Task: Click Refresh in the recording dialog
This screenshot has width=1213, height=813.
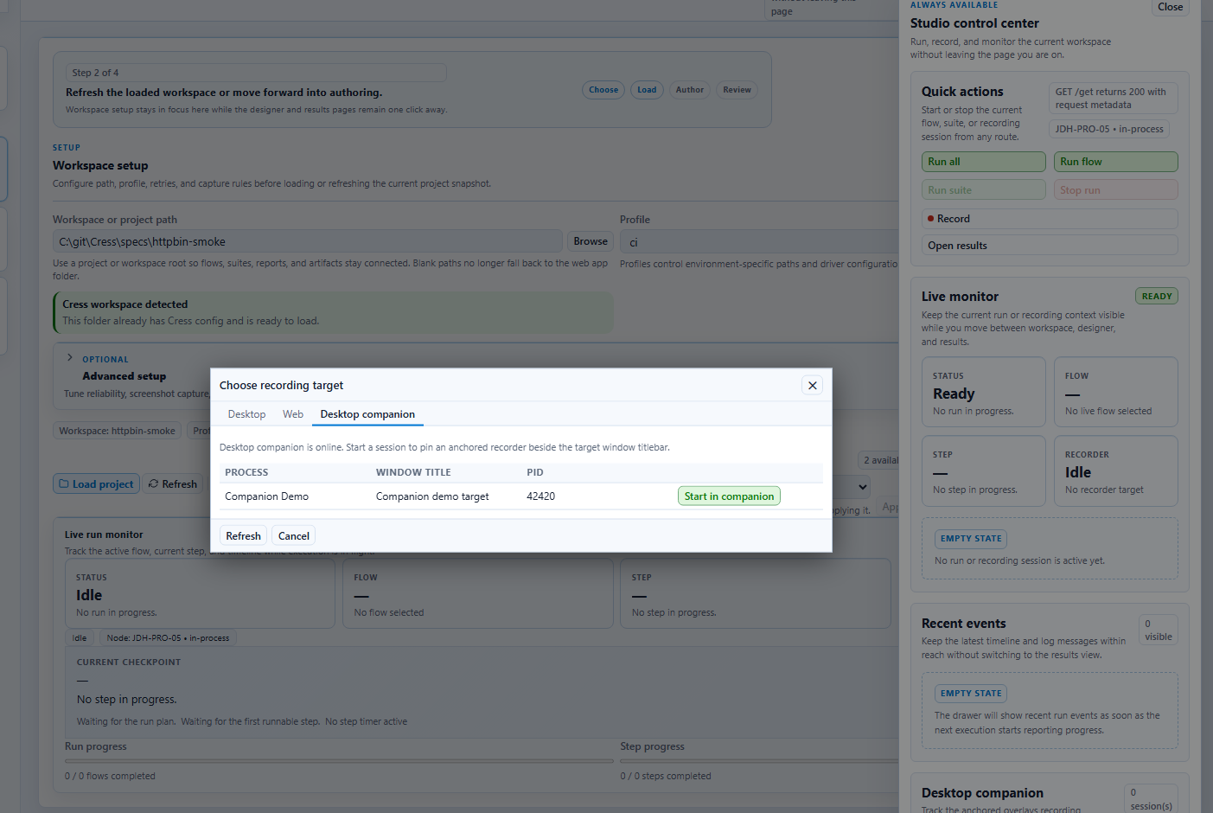Action: (243, 535)
